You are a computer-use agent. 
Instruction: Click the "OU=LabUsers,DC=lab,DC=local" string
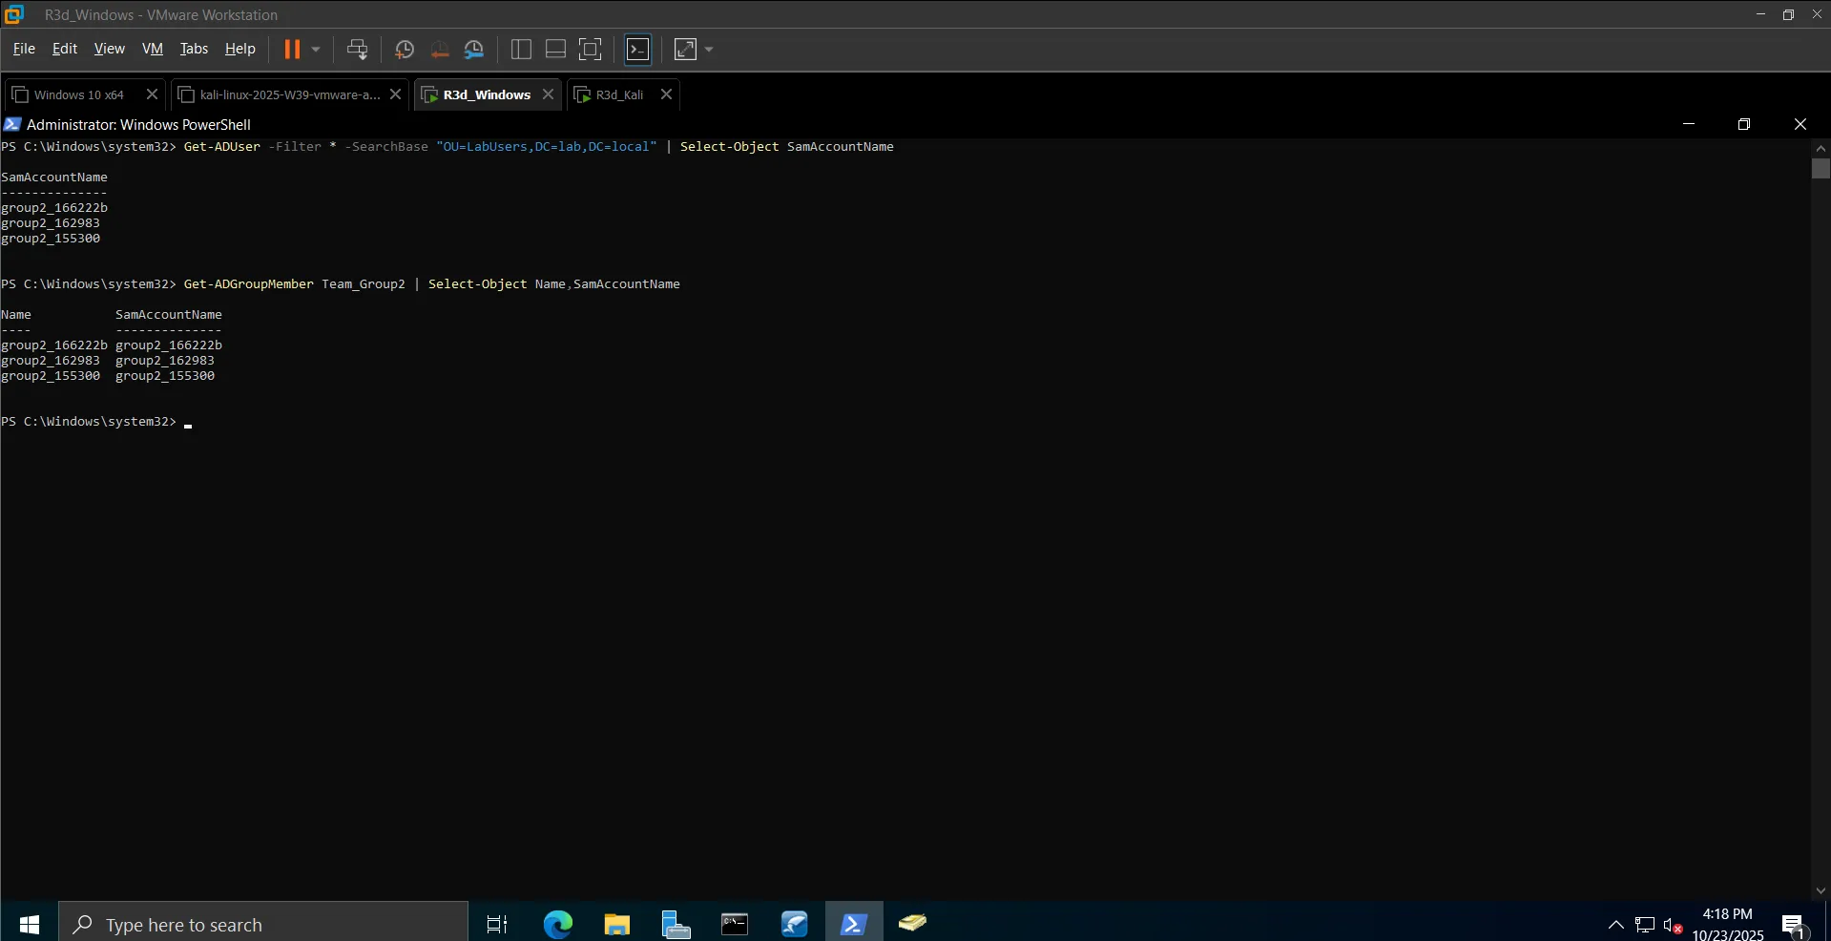coord(546,147)
